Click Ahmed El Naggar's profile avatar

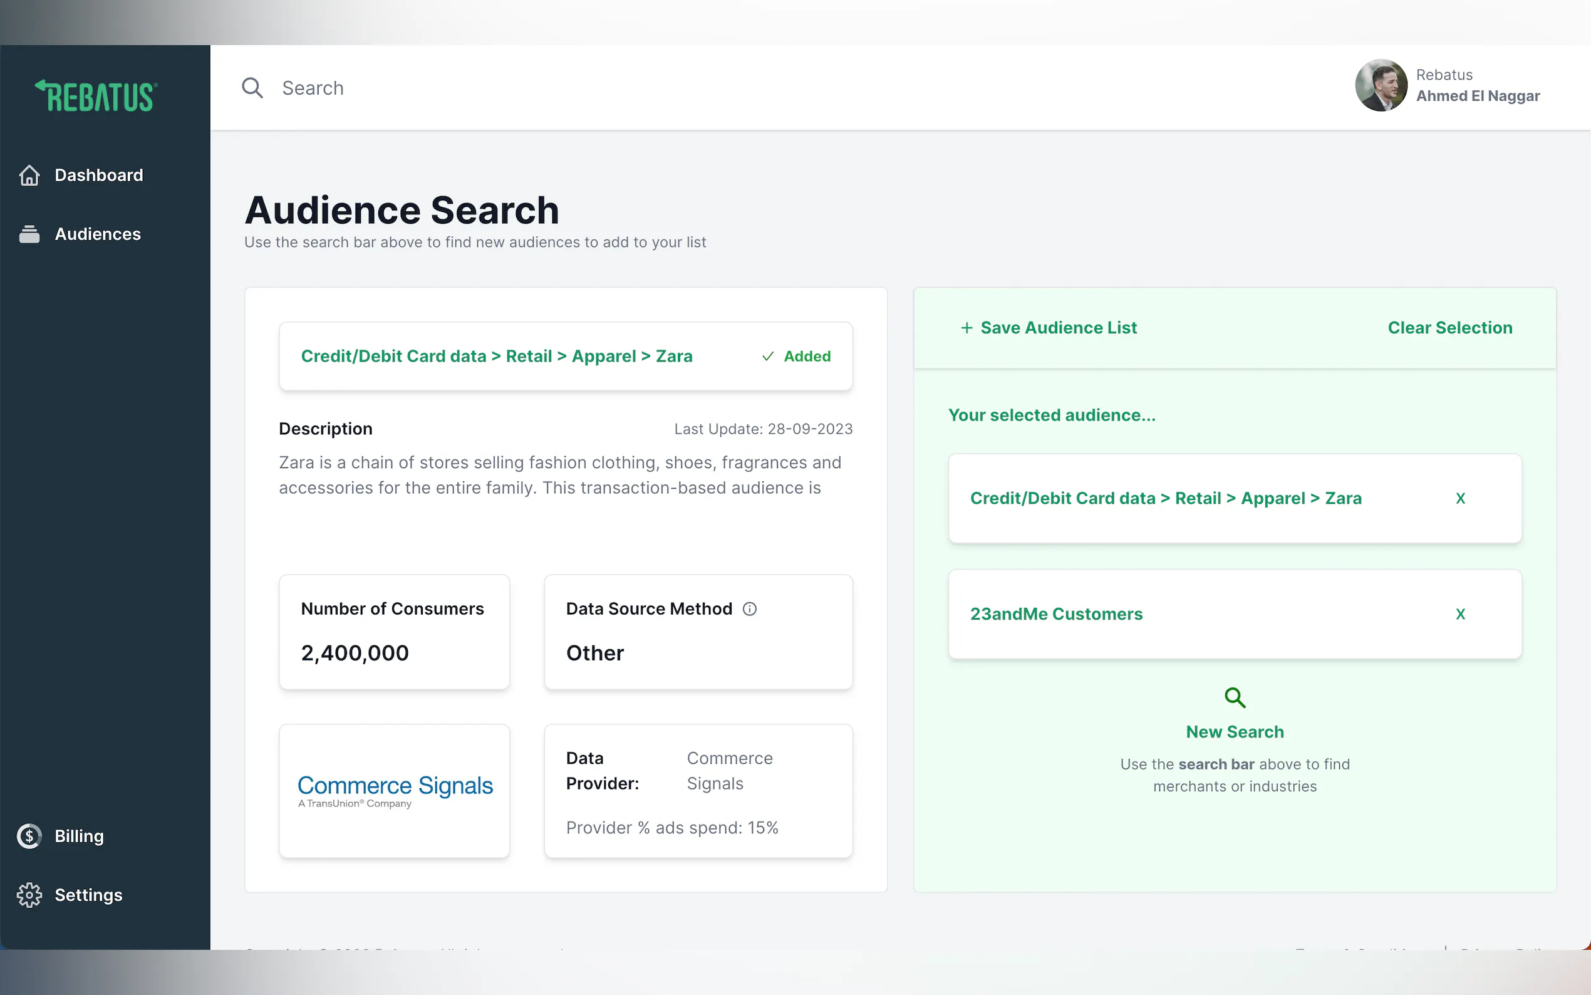(x=1380, y=86)
